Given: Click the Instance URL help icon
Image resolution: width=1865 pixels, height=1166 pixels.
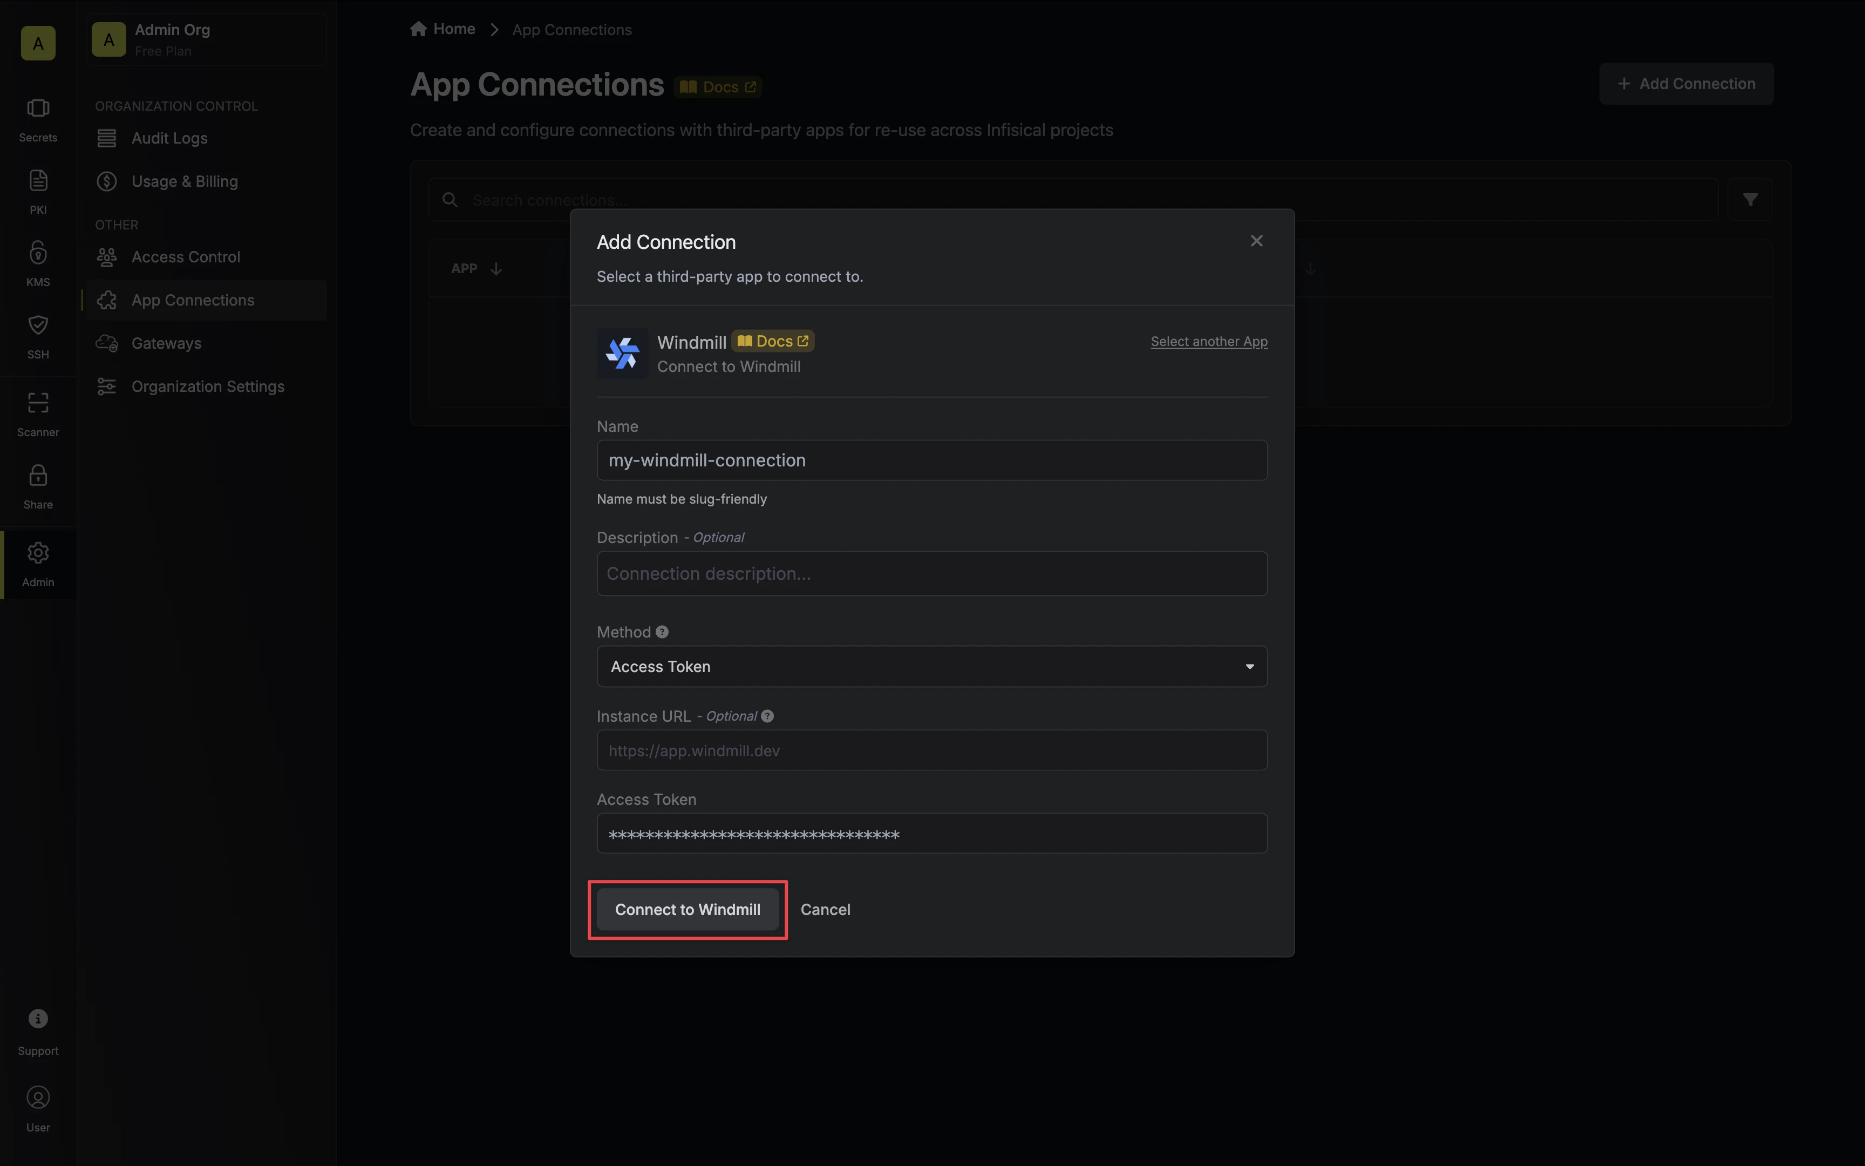Looking at the screenshot, I should tap(767, 716).
